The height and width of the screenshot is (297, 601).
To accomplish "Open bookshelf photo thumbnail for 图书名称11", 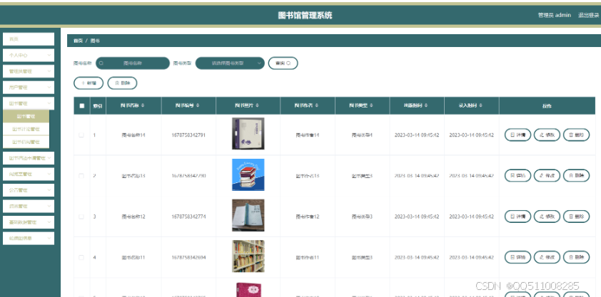I will coord(248,256).
